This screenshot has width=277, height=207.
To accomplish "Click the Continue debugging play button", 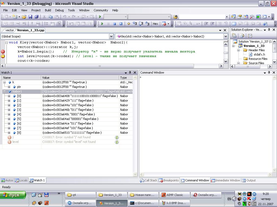I will click(102, 24).
